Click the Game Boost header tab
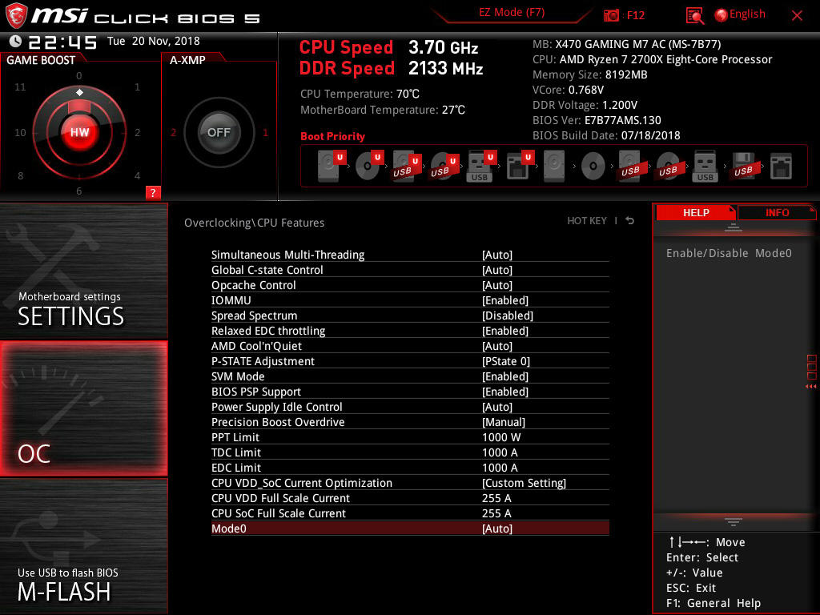 [x=41, y=60]
